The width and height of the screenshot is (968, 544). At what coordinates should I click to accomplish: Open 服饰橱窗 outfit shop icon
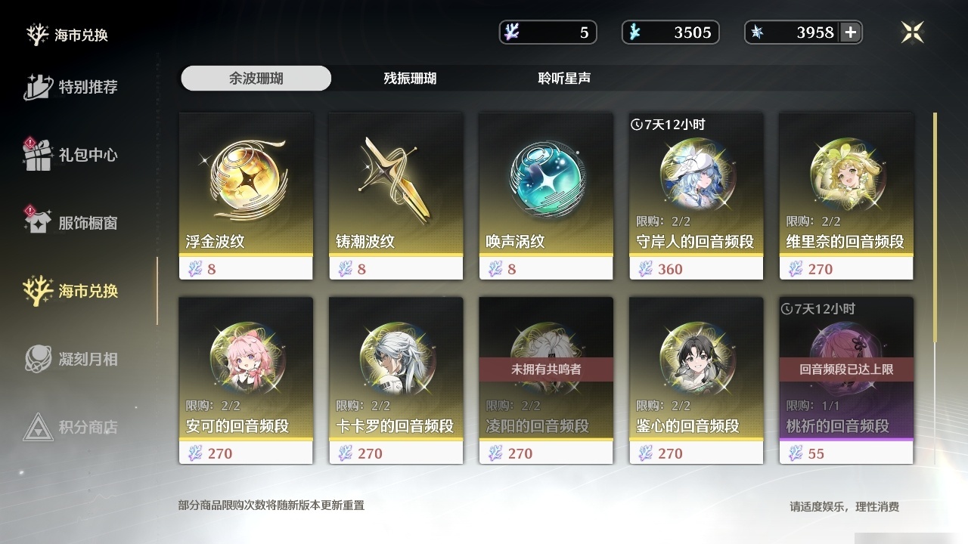pyautogui.click(x=38, y=222)
